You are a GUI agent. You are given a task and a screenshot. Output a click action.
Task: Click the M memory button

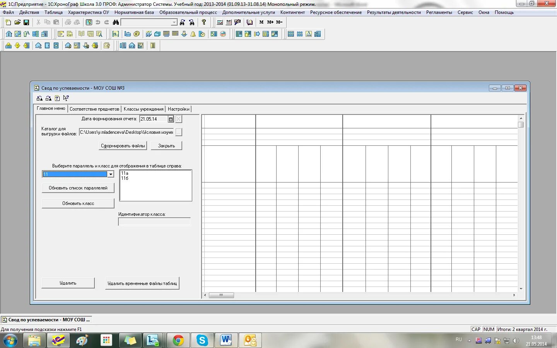tap(261, 22)
